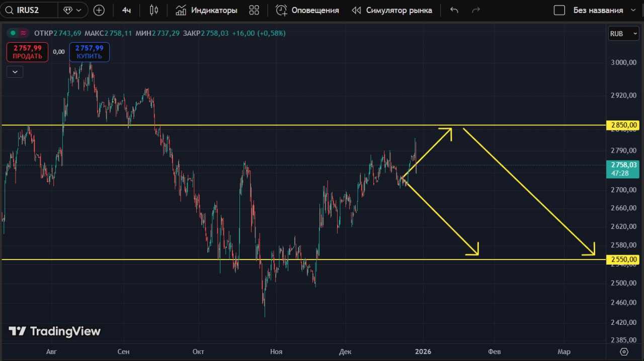644x361 pixels.
Task: Toggle the green market status indicator
Action: [x=13, y=33]
